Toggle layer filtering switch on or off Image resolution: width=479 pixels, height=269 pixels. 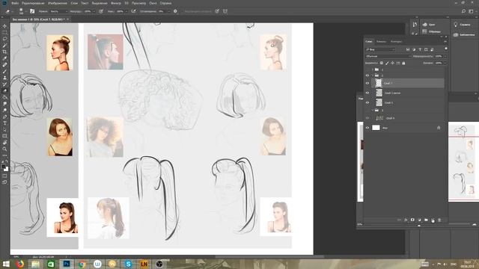point(446,49)
